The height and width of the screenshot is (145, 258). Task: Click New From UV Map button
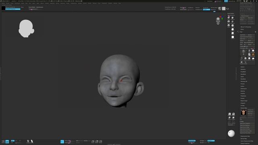(x=247, y=127)
